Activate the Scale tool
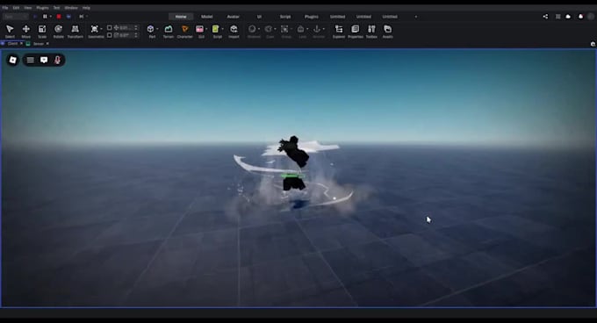 coord(42,31)
